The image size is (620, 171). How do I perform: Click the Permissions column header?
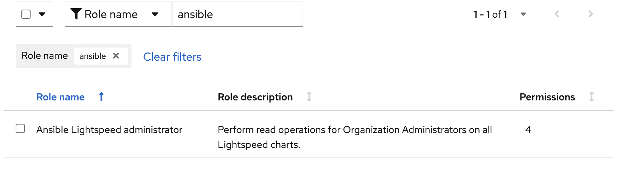pos(547,97)
